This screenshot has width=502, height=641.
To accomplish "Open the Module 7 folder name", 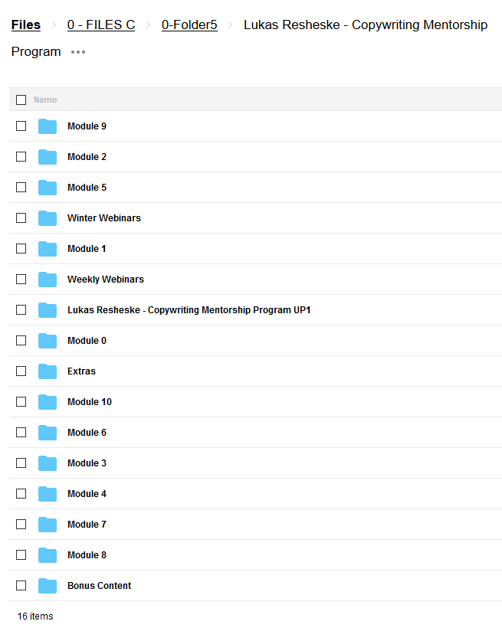I will click(x=87, y=525).
